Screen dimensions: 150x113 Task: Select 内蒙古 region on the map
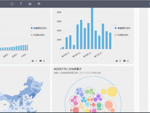pyautogui.click(x=19, y=96)
